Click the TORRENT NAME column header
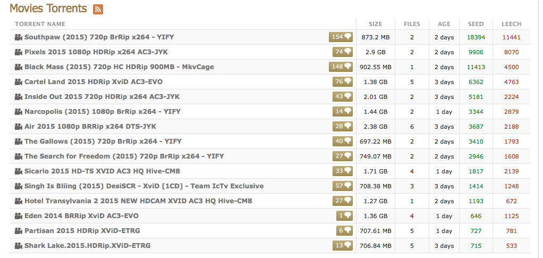The image size is (543, 258). 40,24
